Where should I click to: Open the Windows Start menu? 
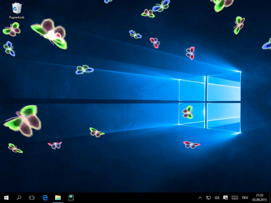(x=6, y=198)
